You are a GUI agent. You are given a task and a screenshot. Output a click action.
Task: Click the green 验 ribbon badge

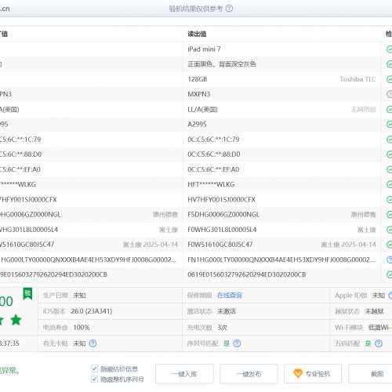(x=27, y=294)
